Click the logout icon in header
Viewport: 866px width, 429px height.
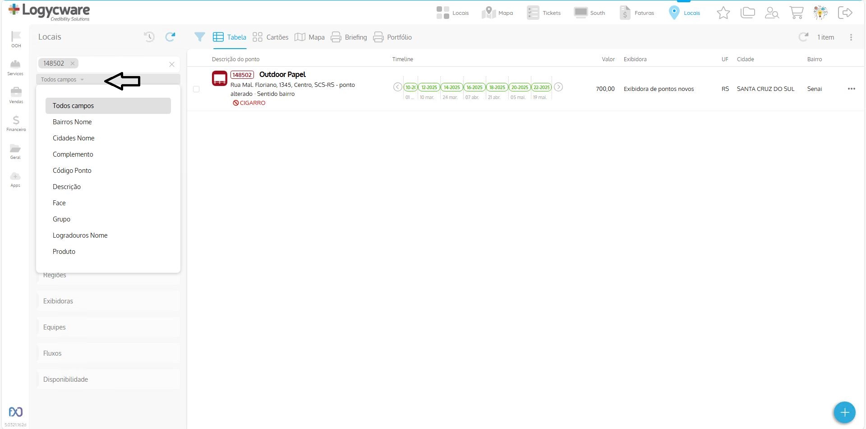tap(845, 13)
